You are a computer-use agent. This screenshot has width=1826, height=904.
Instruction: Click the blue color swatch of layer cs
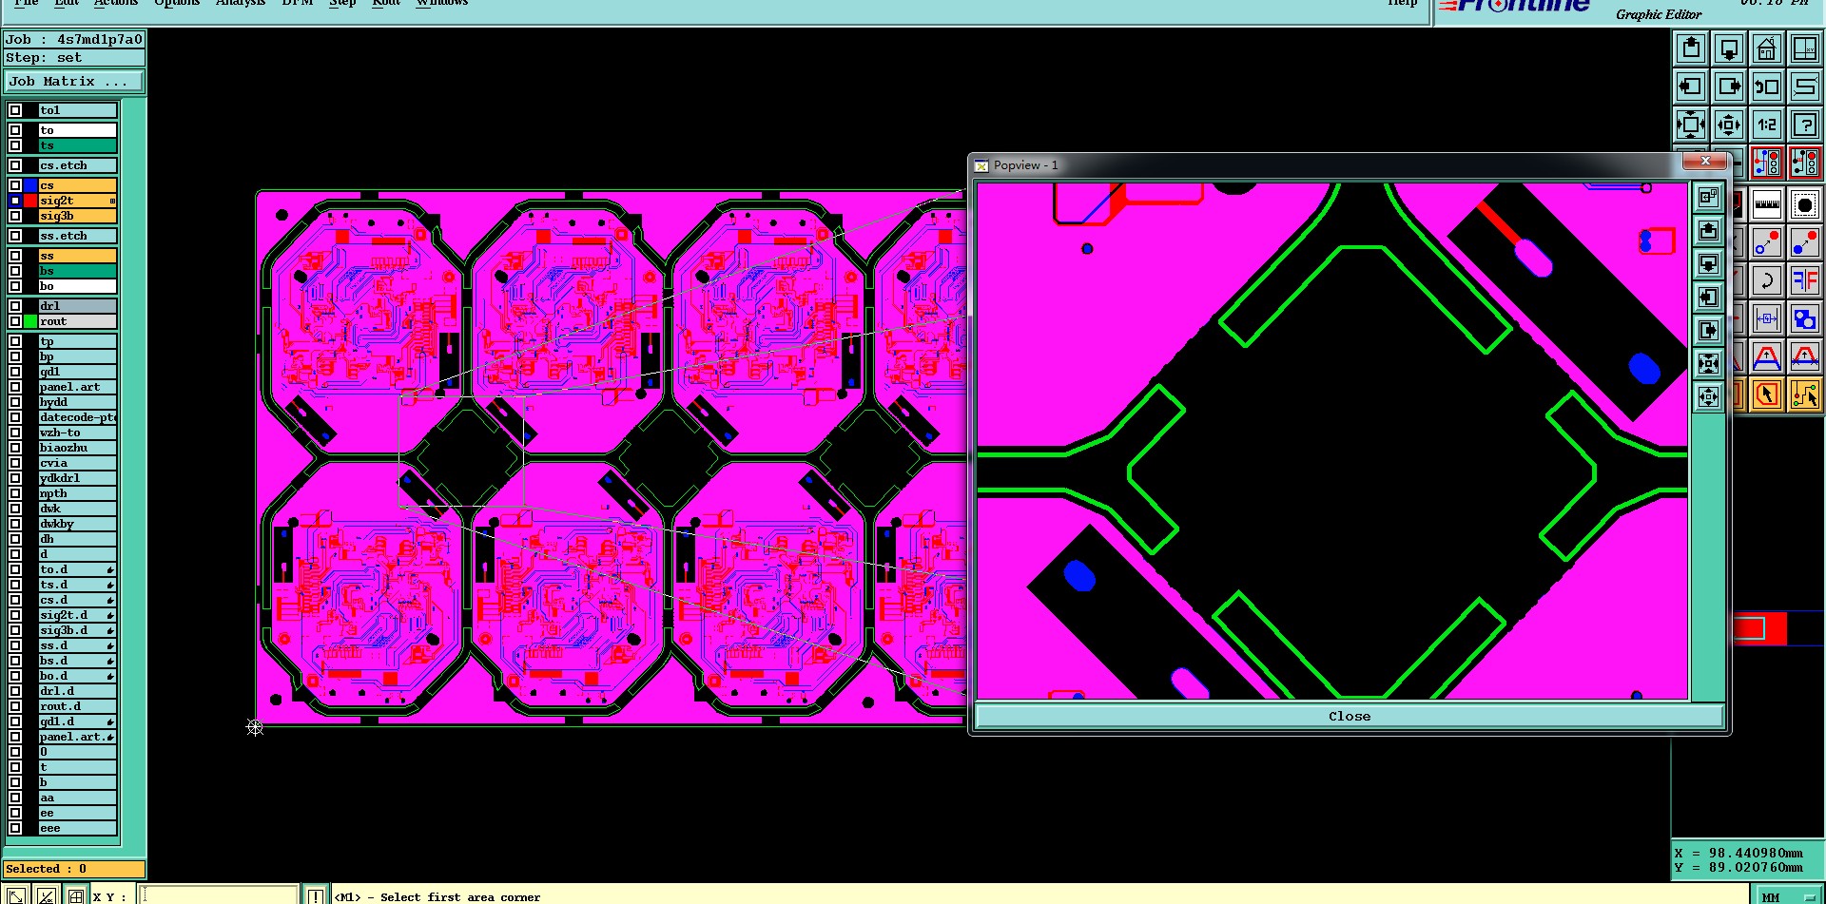point(30,185)
